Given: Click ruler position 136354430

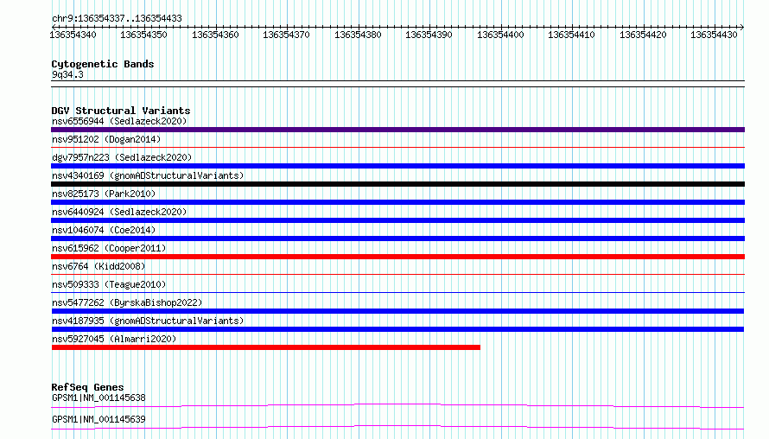Looking at the screenshot, I should 714,35.
